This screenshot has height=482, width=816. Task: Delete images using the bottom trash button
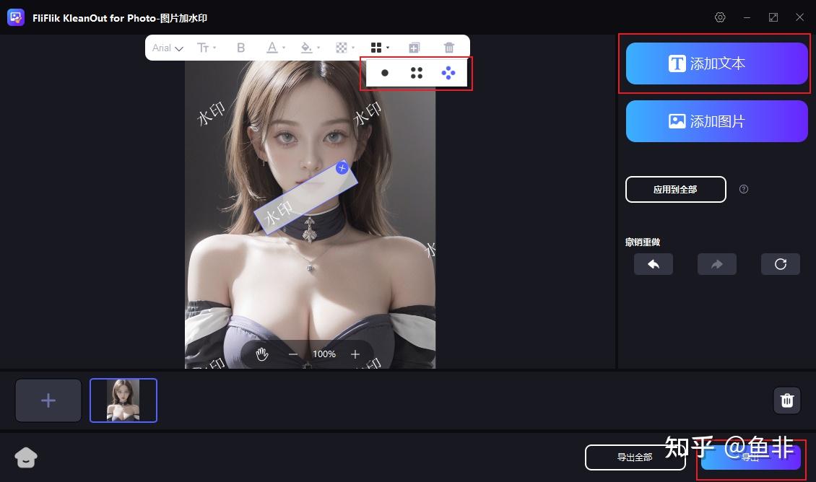pyautogui.click(x=787, y=400)
